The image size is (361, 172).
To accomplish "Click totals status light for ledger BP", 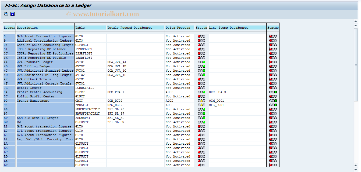I will pyautogui.click(x=201, y=118).
